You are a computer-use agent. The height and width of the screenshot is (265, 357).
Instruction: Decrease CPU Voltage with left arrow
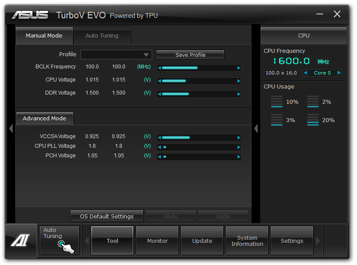pos(160,81)
